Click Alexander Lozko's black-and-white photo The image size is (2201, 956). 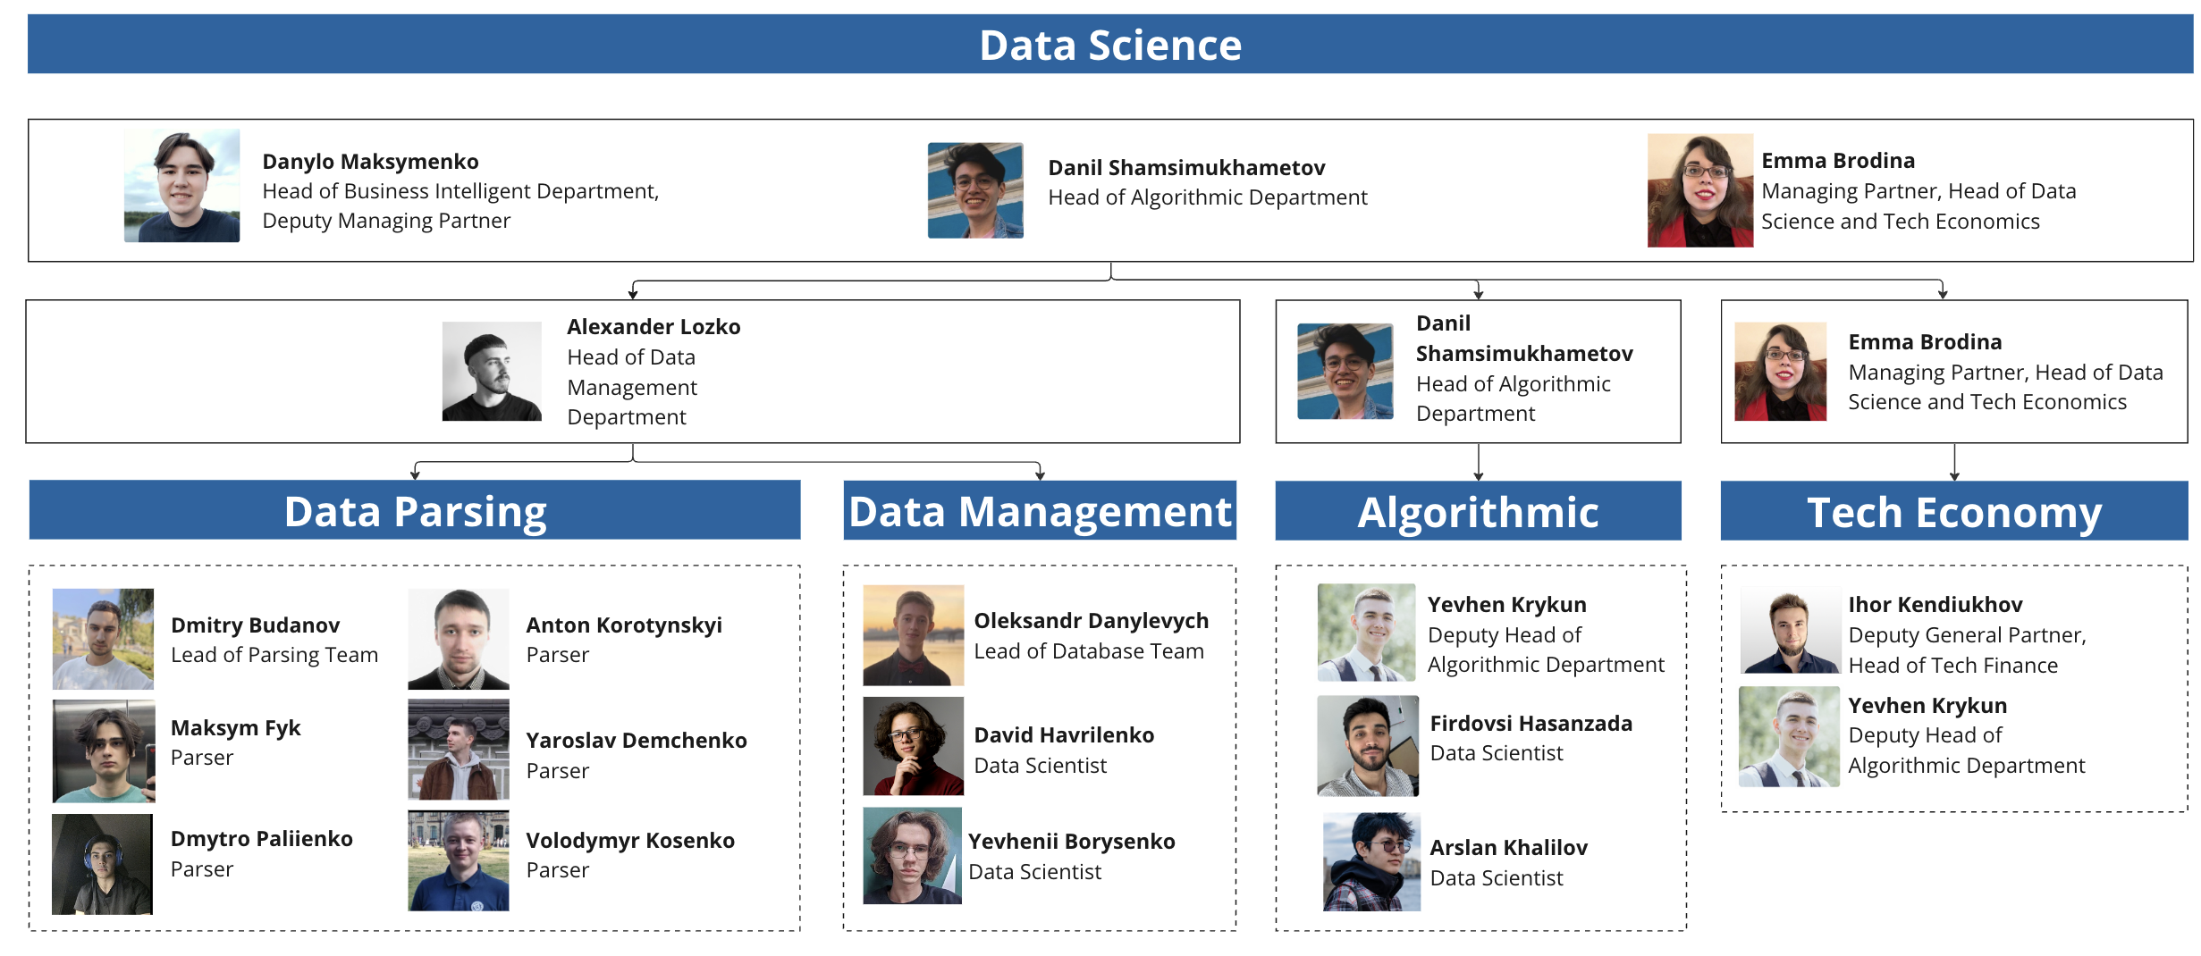492,371
